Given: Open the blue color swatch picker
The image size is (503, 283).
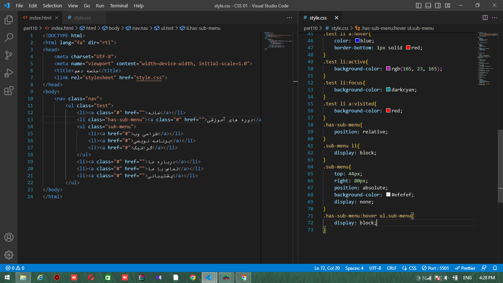Looking at the screenshot, I should 357,41.
